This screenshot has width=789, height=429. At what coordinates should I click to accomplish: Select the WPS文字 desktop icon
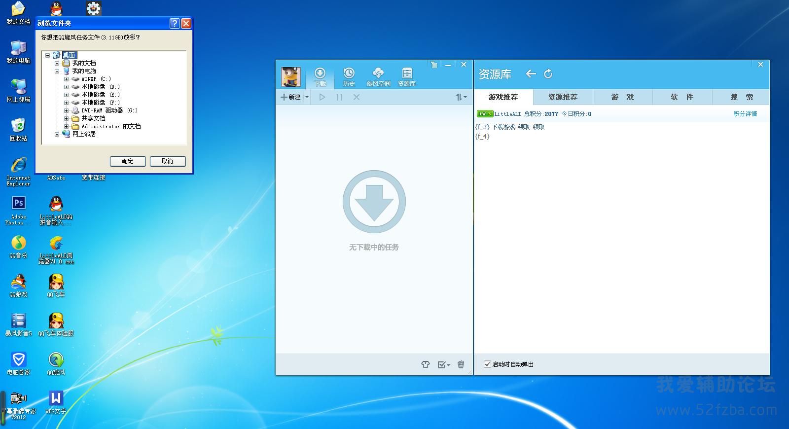56,402
